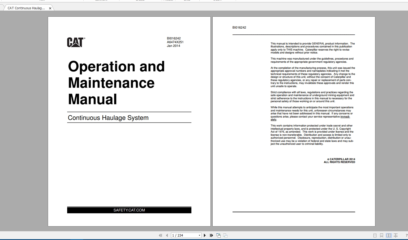The image size is (408, 240).
Task: Click the paragraph starting 'While this manual attempts'
Action: pyautogui.click(x=312, y=114)
